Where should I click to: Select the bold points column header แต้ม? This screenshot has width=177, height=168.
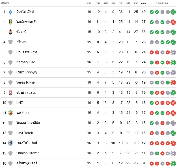(143, 3)
